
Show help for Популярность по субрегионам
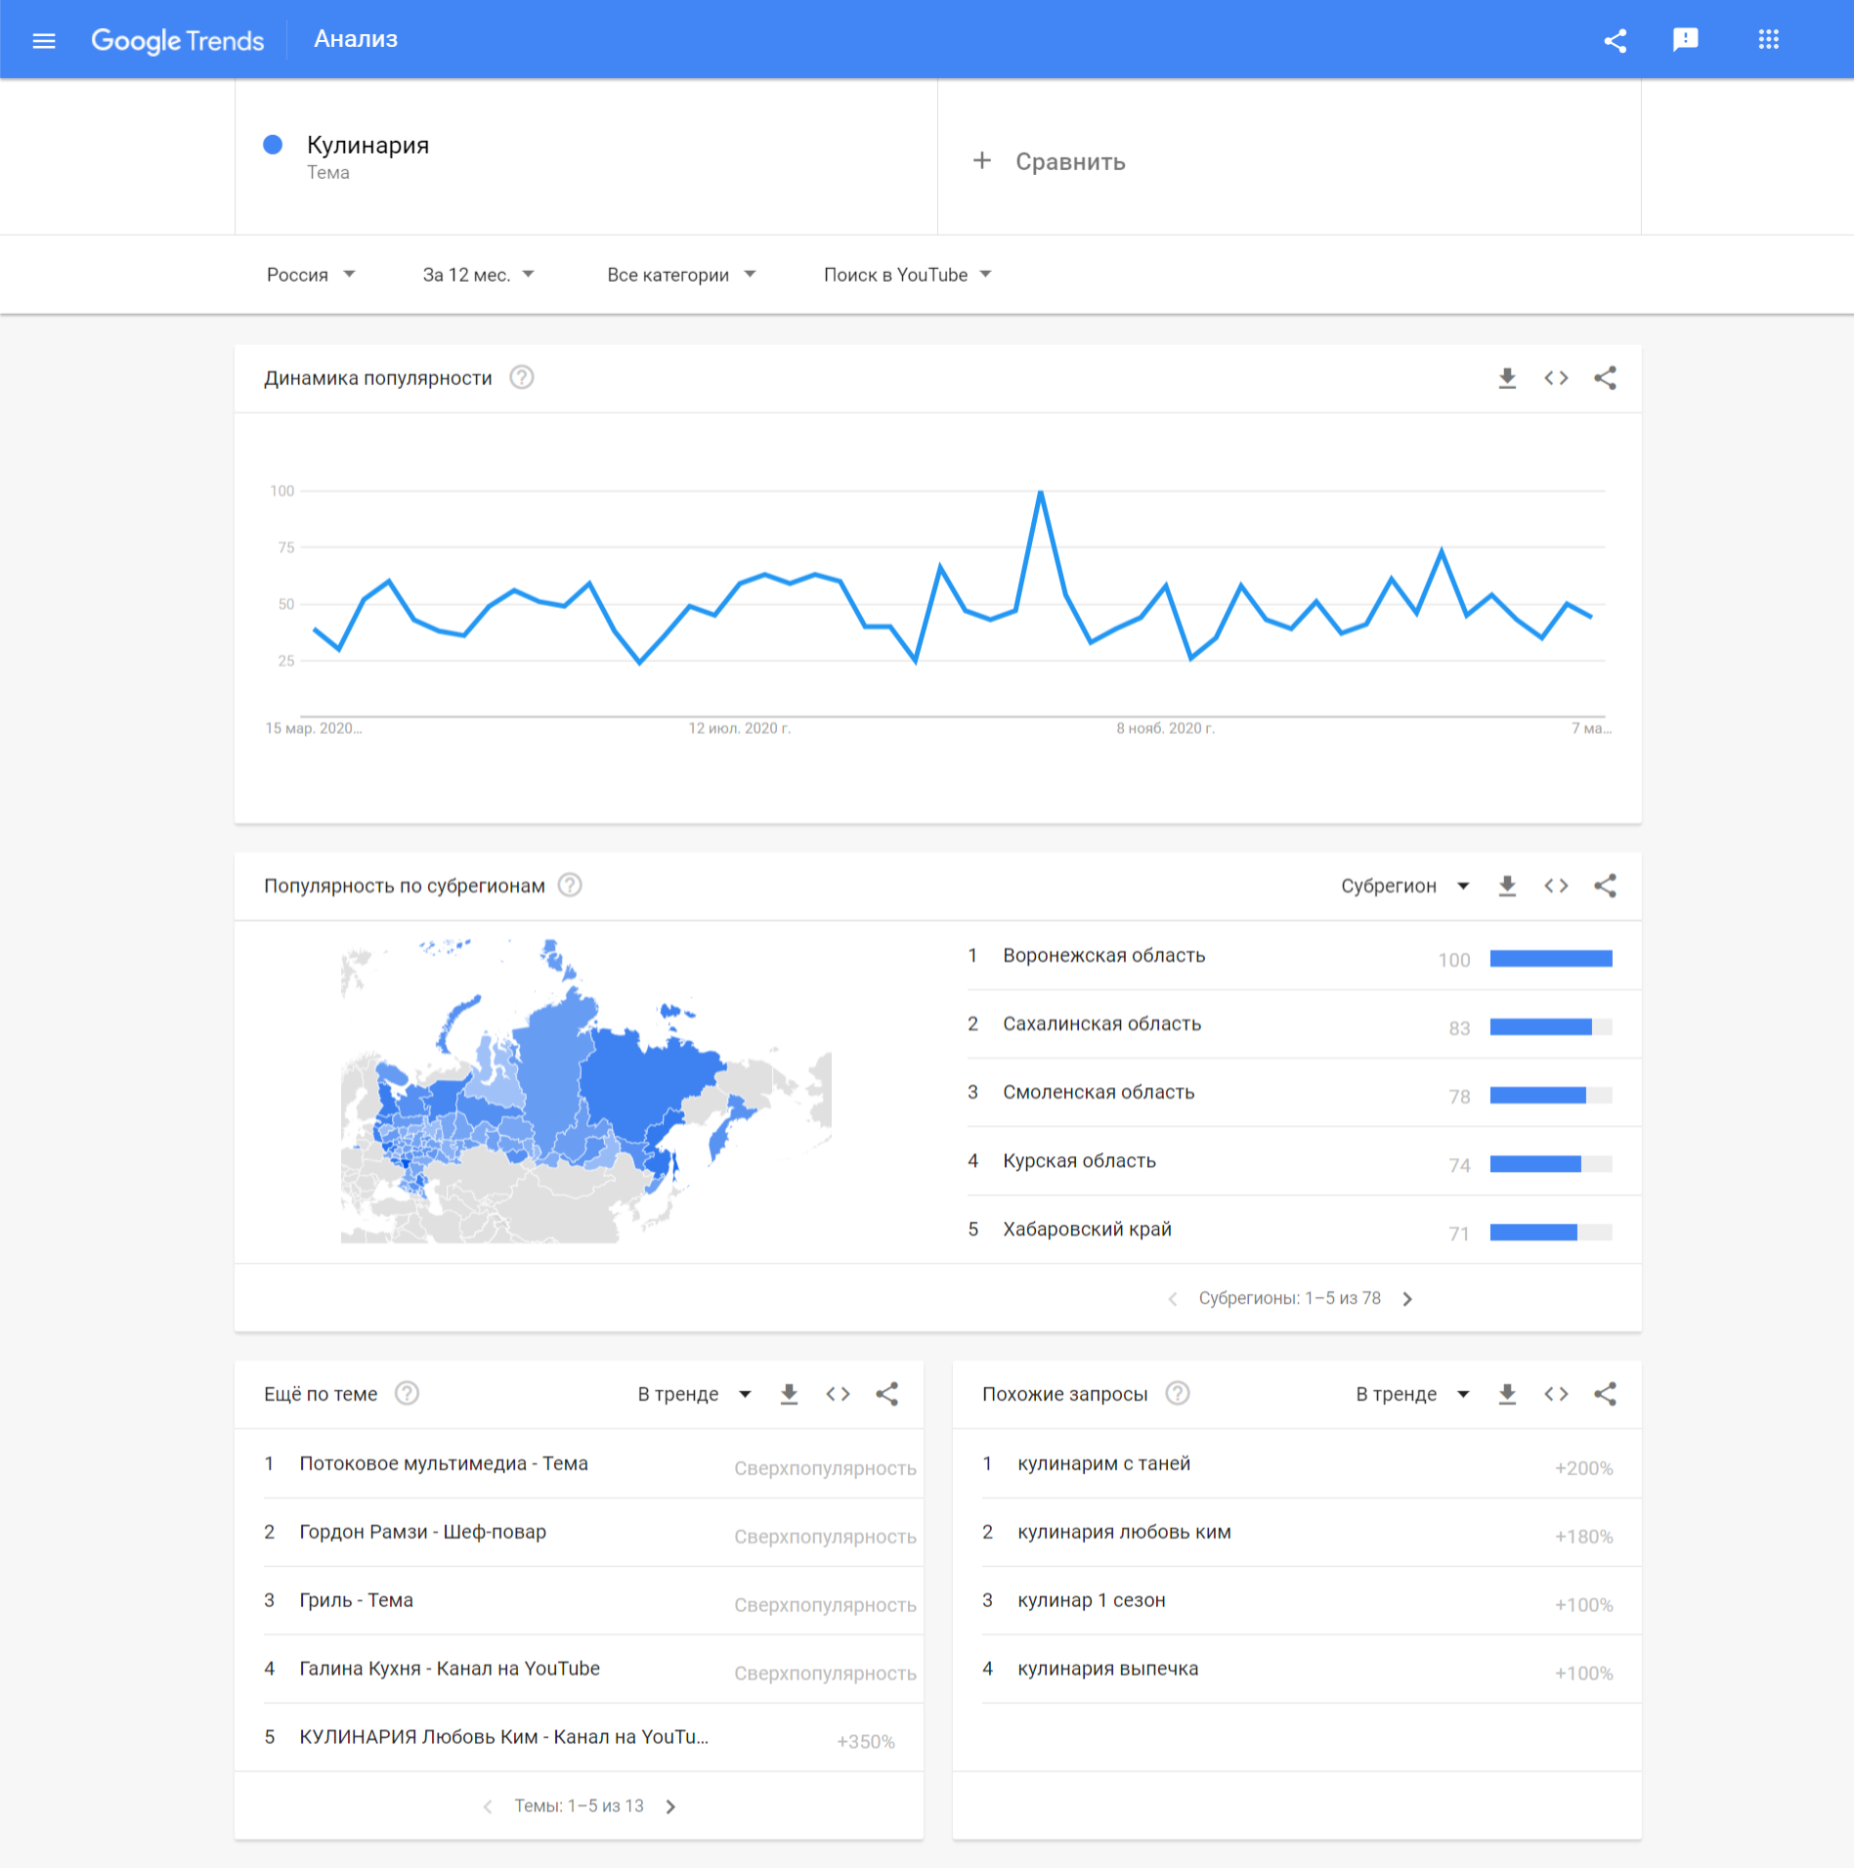570,885
